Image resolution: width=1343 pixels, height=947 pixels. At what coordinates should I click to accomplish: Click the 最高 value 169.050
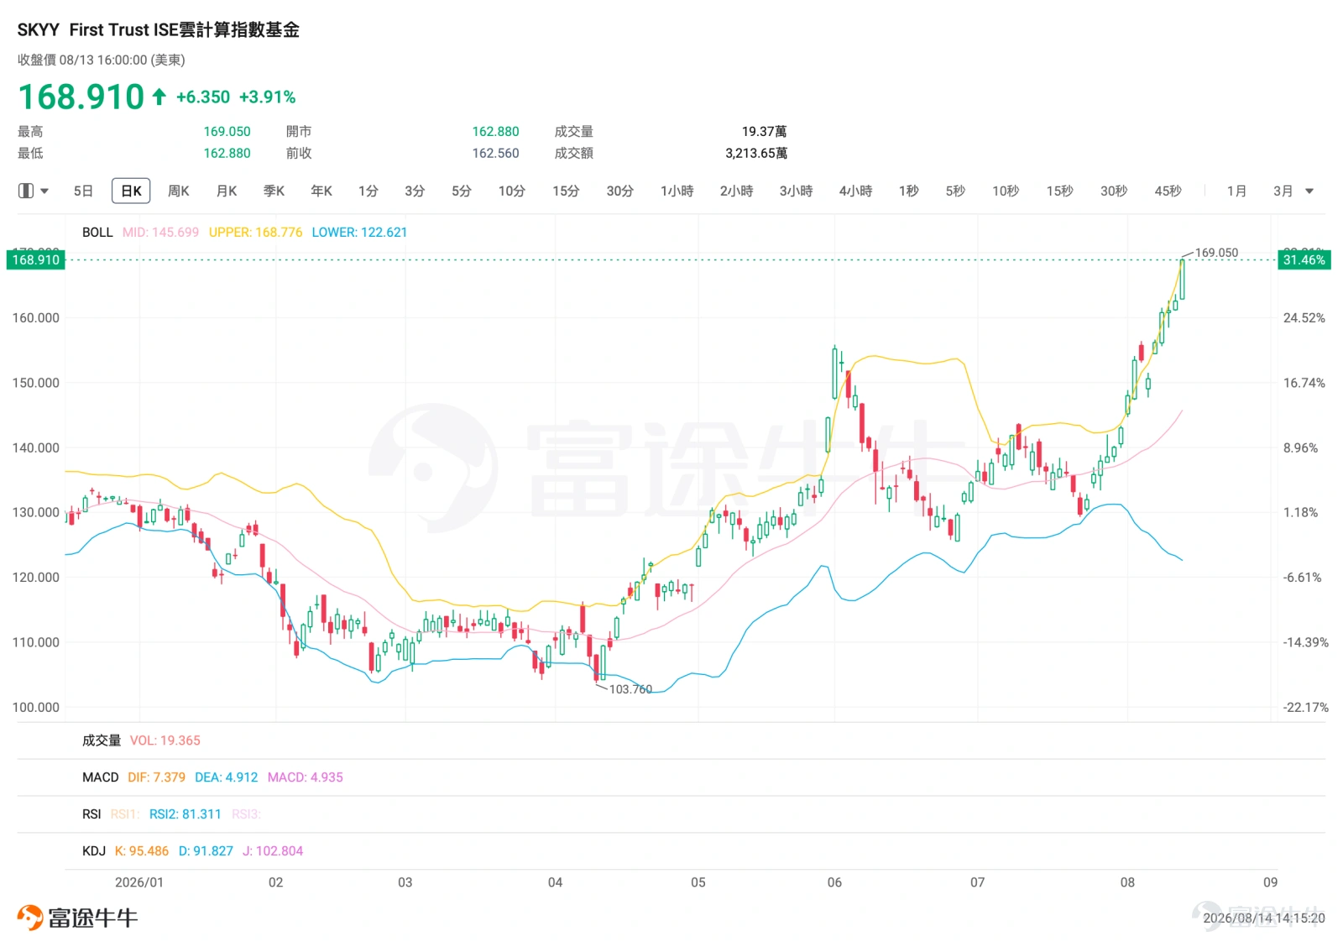point(227,132)
